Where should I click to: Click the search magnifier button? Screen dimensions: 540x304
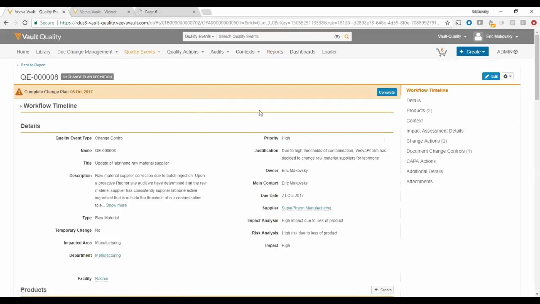(347, 37)
